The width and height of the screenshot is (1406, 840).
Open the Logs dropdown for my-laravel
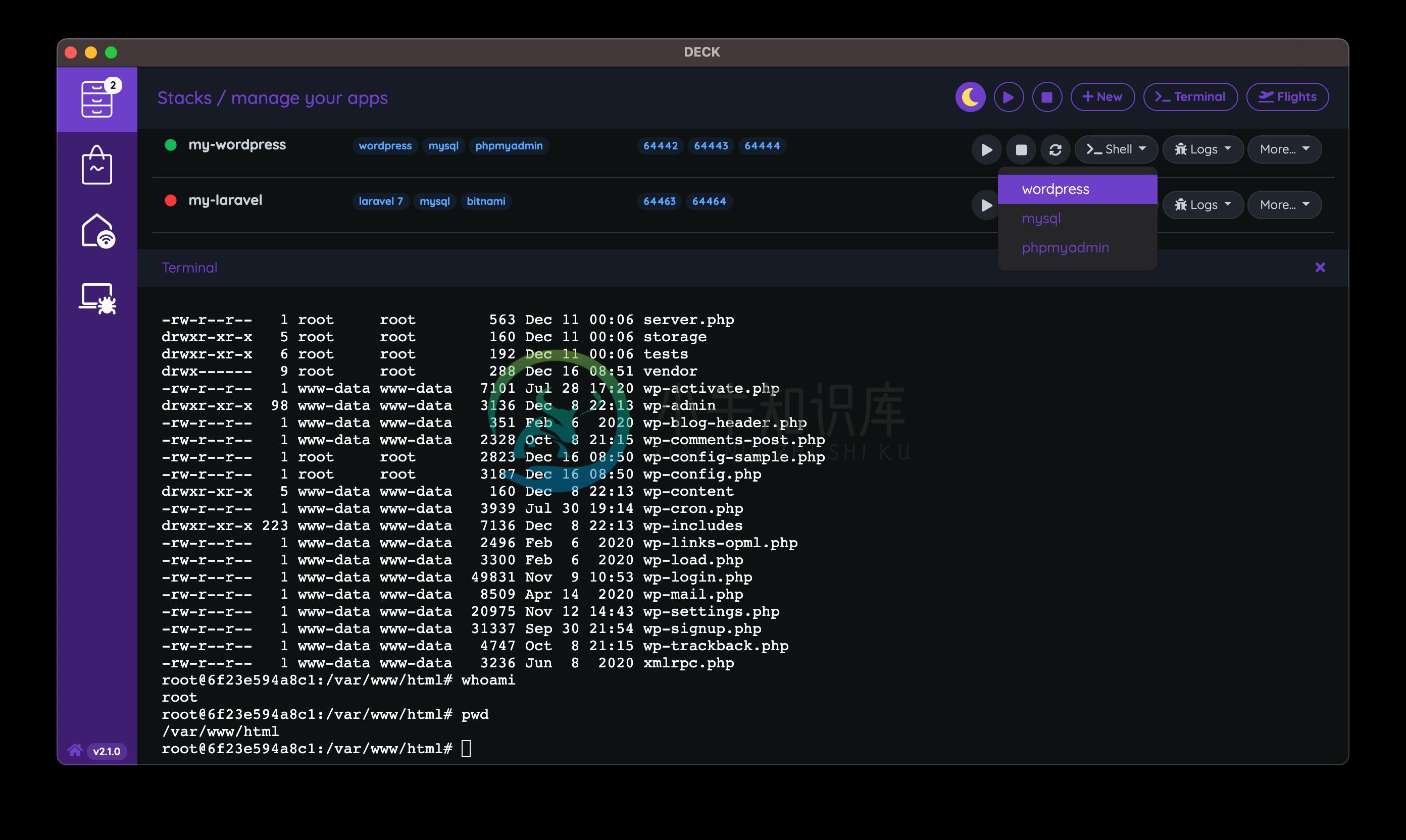coord(1202,205)
